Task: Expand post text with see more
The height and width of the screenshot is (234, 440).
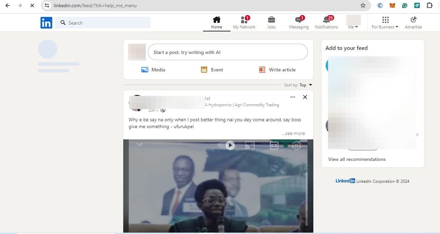Action: pos(293,134)
